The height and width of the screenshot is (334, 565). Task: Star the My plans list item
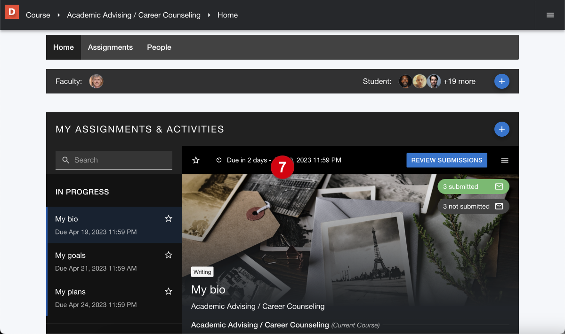click(x=169, y=291)
